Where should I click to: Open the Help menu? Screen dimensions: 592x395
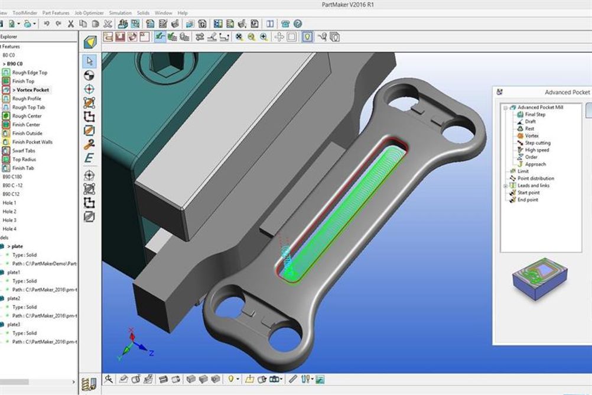(183, 13)
